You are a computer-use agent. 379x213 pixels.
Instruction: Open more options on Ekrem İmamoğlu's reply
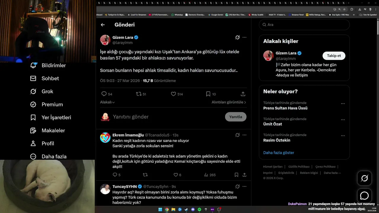coord(244,135)
